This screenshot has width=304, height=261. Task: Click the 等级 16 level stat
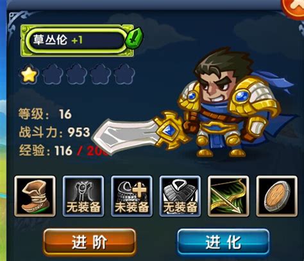point(45,114)
